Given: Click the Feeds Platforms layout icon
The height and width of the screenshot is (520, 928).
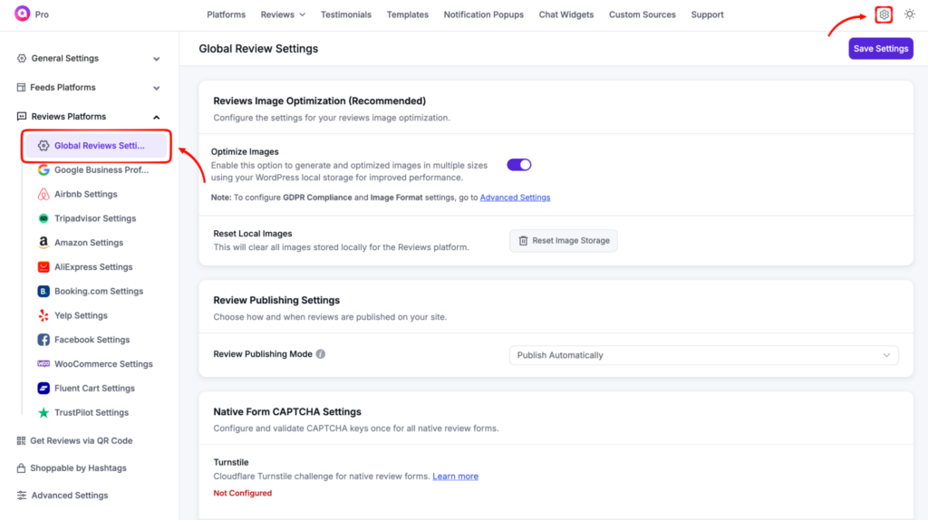Looking at the screenshot, I should [22, 87].
